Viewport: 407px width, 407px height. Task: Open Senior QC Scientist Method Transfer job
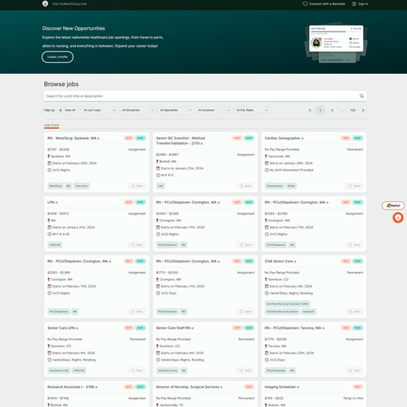coord(180,140)
